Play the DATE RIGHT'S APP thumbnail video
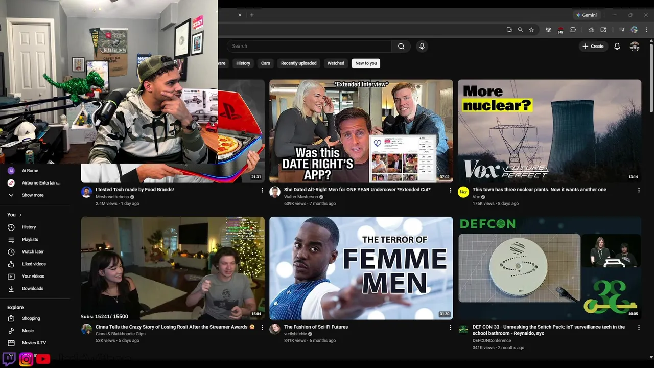 (x=361, y=131)
